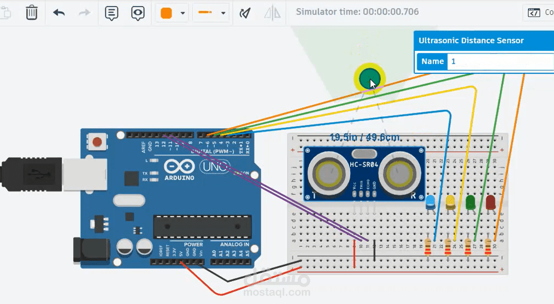Screen dimensions: 554x304
Task: Select the red LED on breadboard
Action: 491,204
